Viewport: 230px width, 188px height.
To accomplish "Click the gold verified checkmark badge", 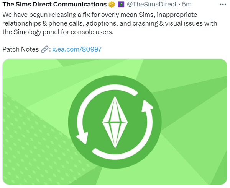I will coord(112,5).
